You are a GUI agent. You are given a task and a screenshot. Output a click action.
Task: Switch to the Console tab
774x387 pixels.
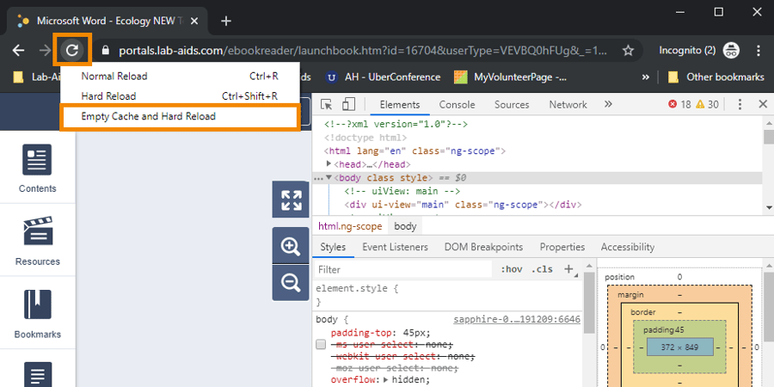point(457,105)
